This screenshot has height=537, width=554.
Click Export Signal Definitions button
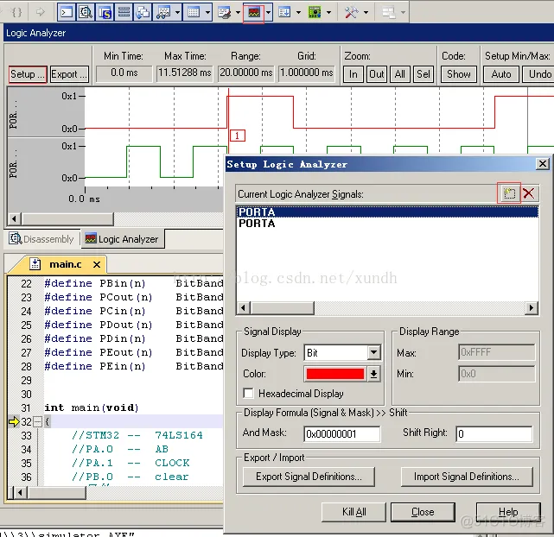click(309, 477)
